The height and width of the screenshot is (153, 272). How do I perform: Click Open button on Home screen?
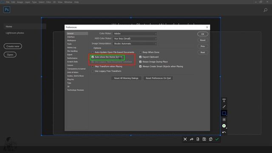tap(10, 55)
